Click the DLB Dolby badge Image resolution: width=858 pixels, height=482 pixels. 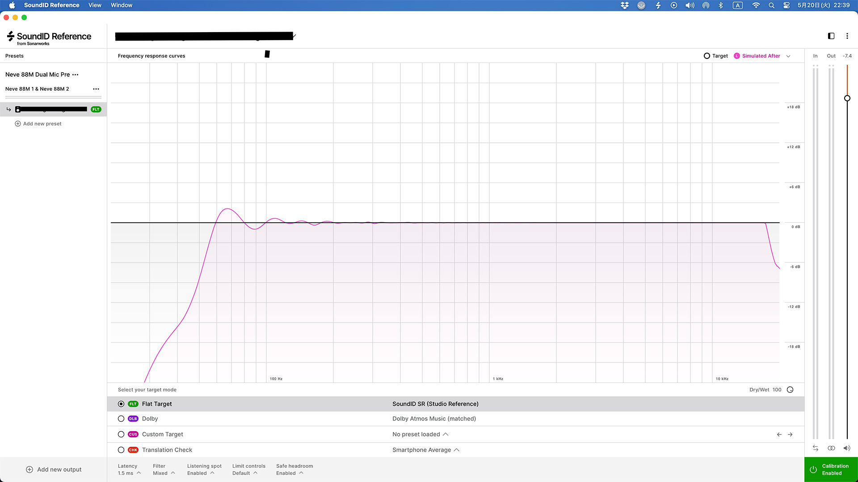(133, 419)
